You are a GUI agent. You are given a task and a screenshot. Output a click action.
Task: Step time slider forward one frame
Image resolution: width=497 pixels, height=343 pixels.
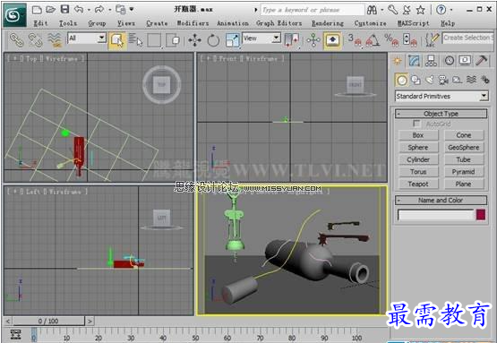coord(90,322)
